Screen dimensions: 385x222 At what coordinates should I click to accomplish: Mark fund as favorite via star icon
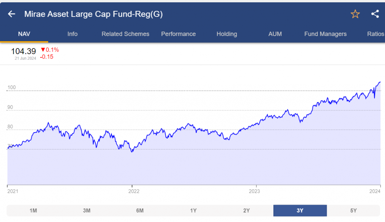(355, 14)
